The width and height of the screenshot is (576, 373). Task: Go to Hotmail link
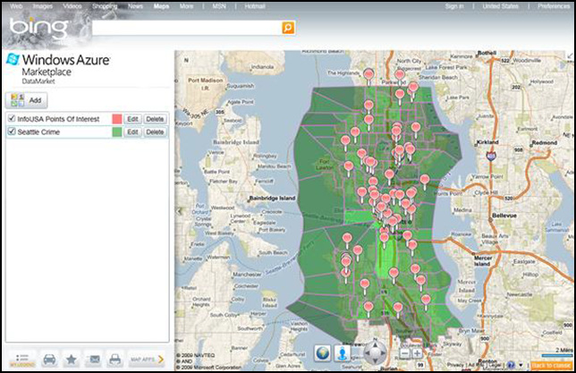(255, 6)
